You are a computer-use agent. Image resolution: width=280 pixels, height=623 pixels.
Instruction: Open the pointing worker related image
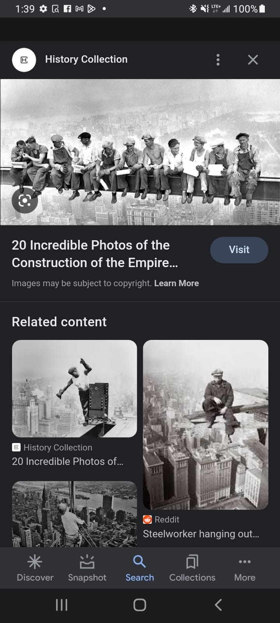[74, 389]
